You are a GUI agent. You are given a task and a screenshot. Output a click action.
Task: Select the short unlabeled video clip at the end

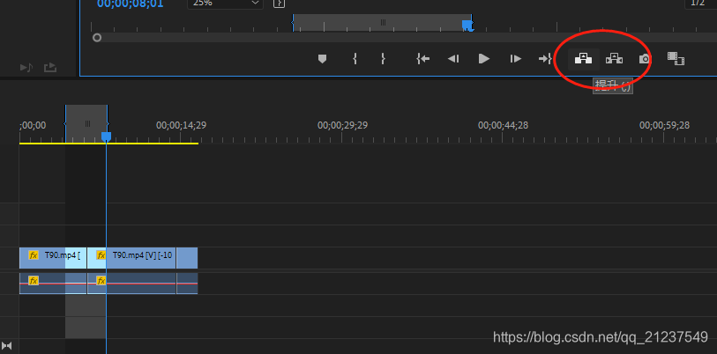tap(187, 258)
